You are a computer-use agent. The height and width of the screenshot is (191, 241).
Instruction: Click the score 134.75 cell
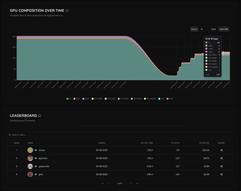click(x=206, y=158)
